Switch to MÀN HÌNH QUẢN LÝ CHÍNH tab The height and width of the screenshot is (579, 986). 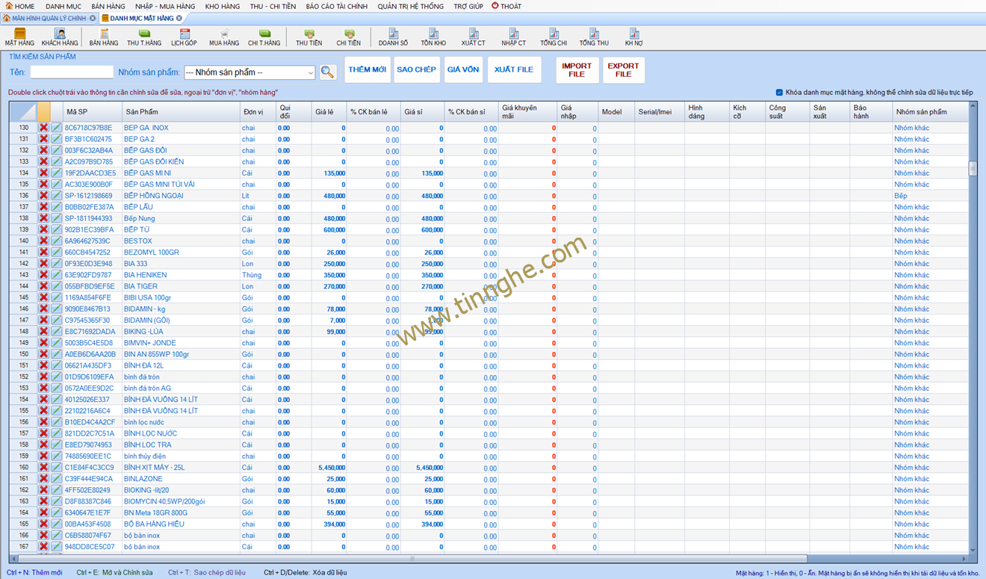pos(49,18)
